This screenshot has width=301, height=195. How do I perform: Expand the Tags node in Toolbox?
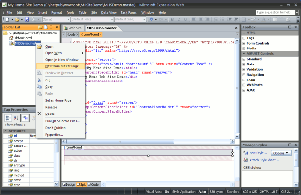[244, 38]
